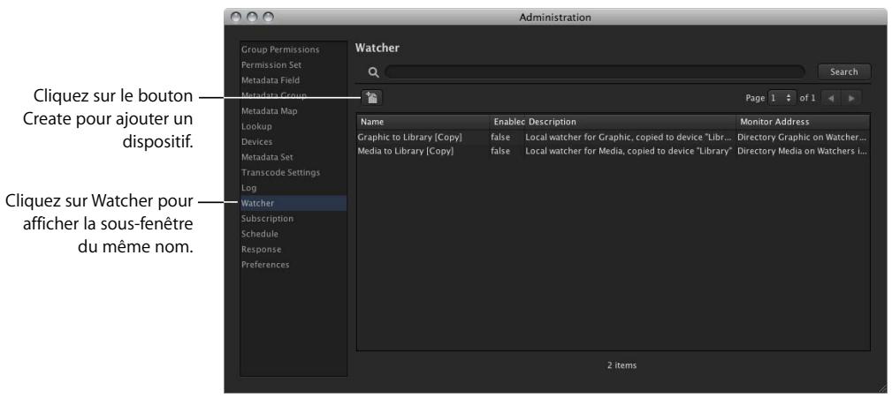Sort by Monitor Address column header
892x398 pixels.
click(803, 122)
